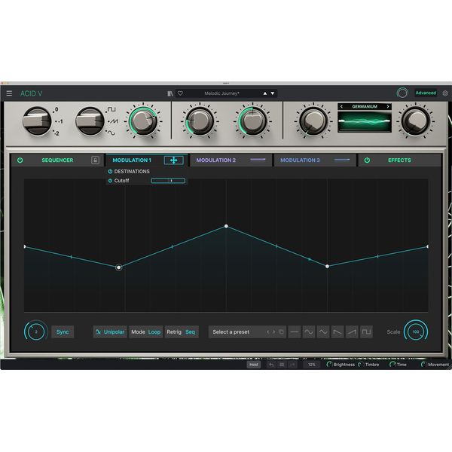This screenshot has width=452, height=452.
Task: Click the Time macro knob
Action: (392, 365)
